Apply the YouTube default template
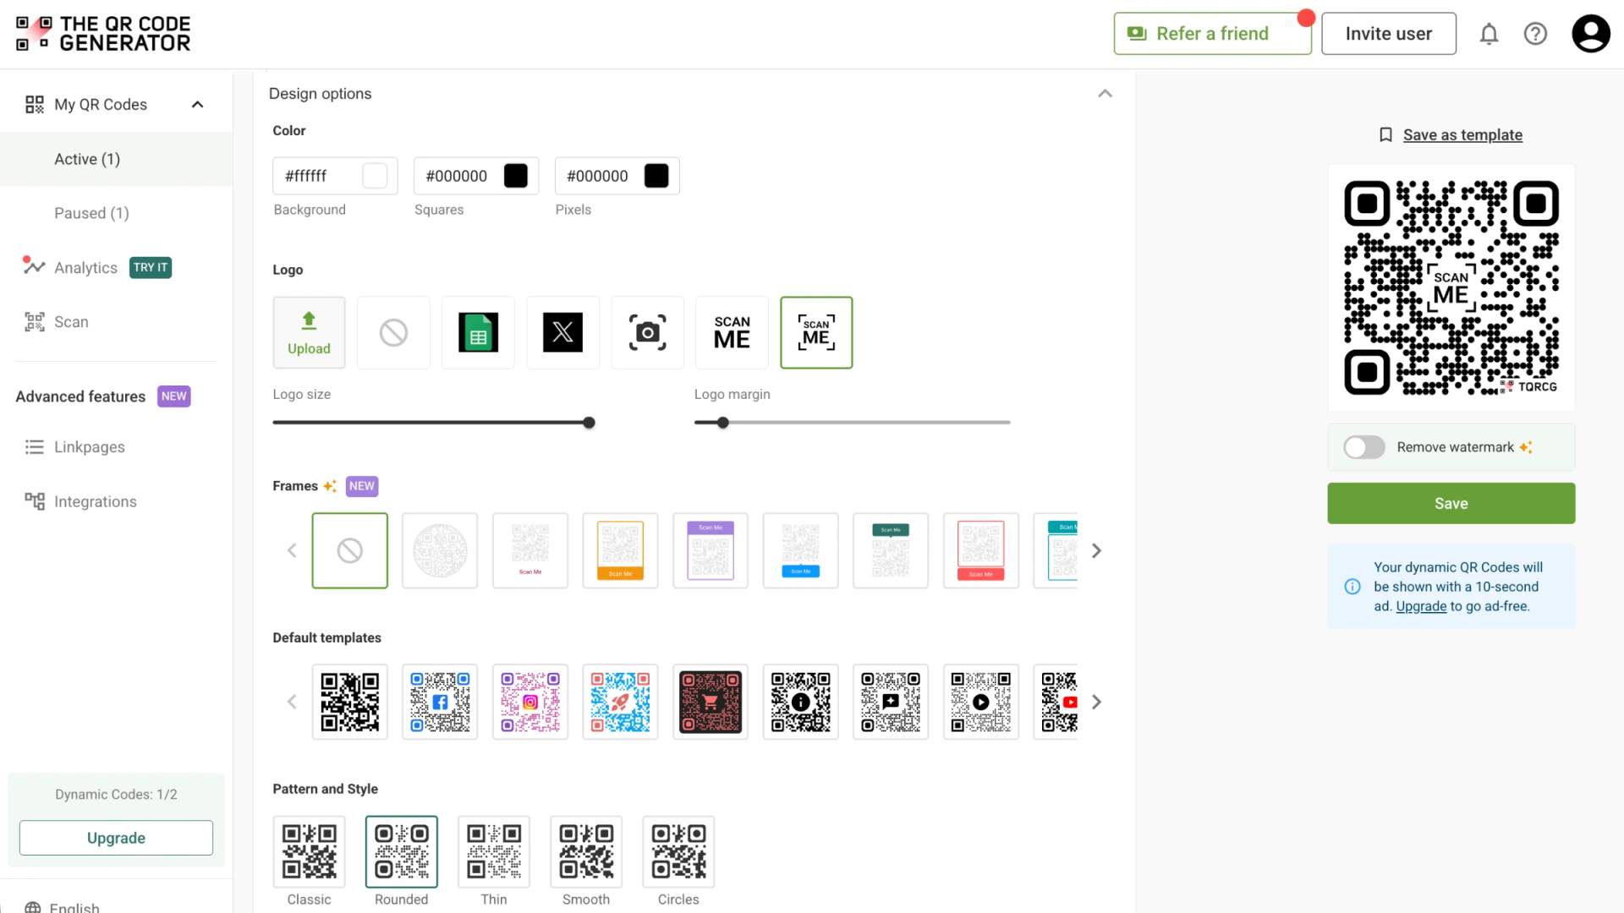 pyautogui.click(x=1057, y=702)
